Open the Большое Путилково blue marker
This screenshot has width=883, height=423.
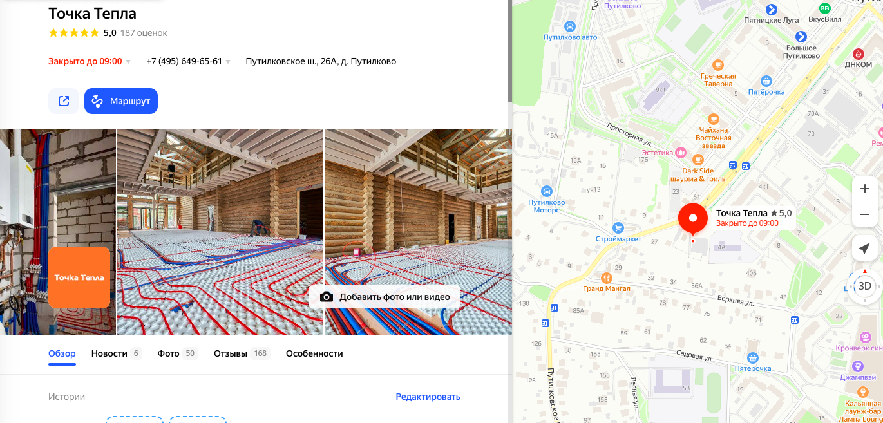(801, 37)
